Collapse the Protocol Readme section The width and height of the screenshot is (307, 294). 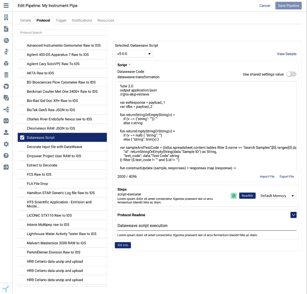pyautogui.click(x=293, y=214)
